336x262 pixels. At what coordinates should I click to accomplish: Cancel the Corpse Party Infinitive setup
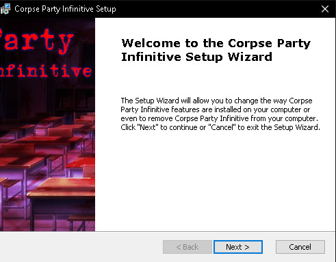pyautogui.click(x=300, y=247)
